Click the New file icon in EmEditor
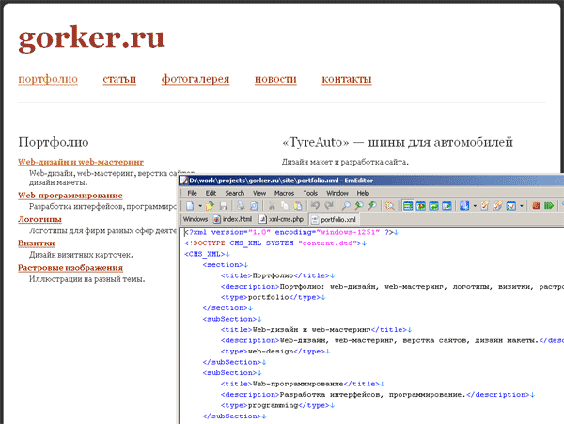Screen dimensions: 564x424 [190, 205]
